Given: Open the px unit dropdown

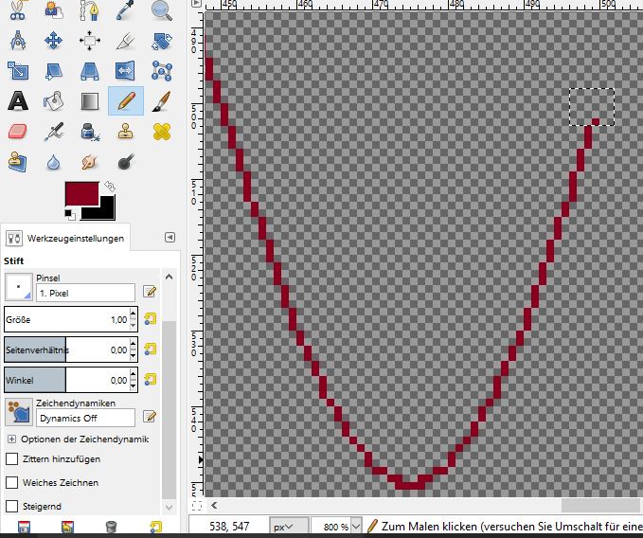Looking at the screenshot, I should click(x=289, y=526).
